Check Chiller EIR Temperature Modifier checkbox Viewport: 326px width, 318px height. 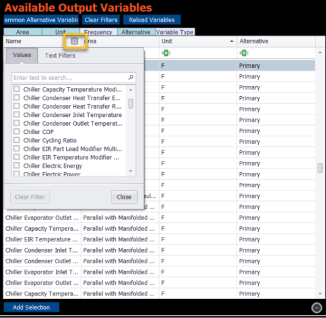click(x=16, y=157)
